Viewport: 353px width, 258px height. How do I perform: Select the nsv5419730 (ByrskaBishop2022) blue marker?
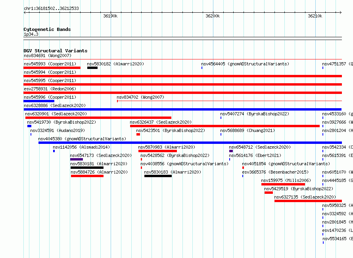(x=29, y=126)
